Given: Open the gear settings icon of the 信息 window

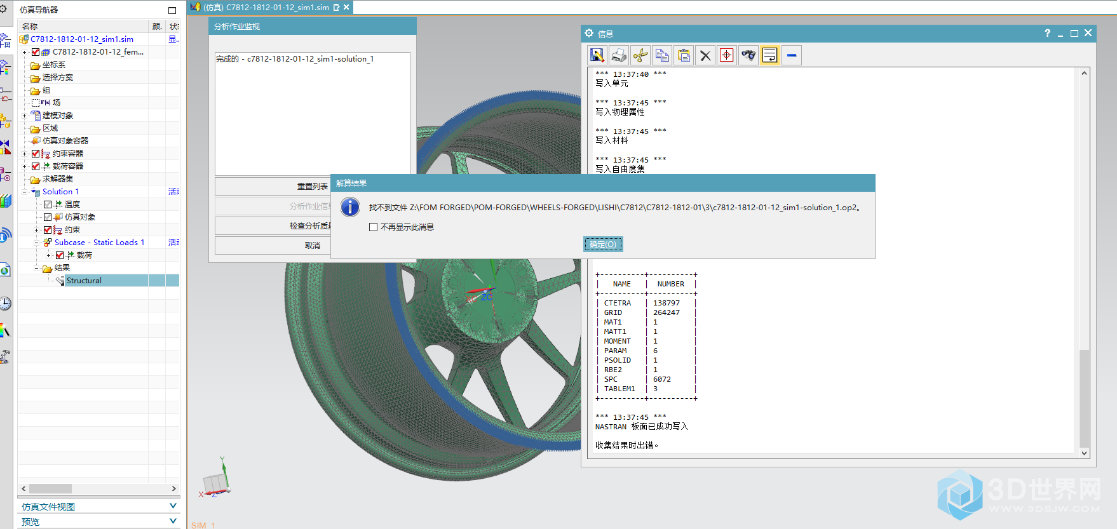Looking at the screenshot, I should (x=589, y=33).
